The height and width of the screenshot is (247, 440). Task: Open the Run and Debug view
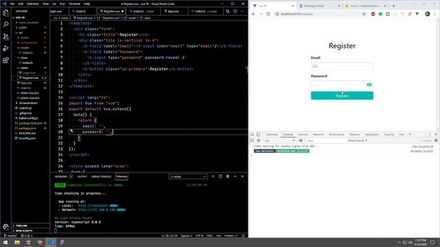pos(5,48)
